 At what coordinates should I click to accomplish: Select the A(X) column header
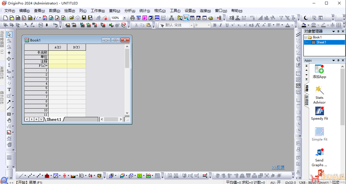[x=58, y=47]
